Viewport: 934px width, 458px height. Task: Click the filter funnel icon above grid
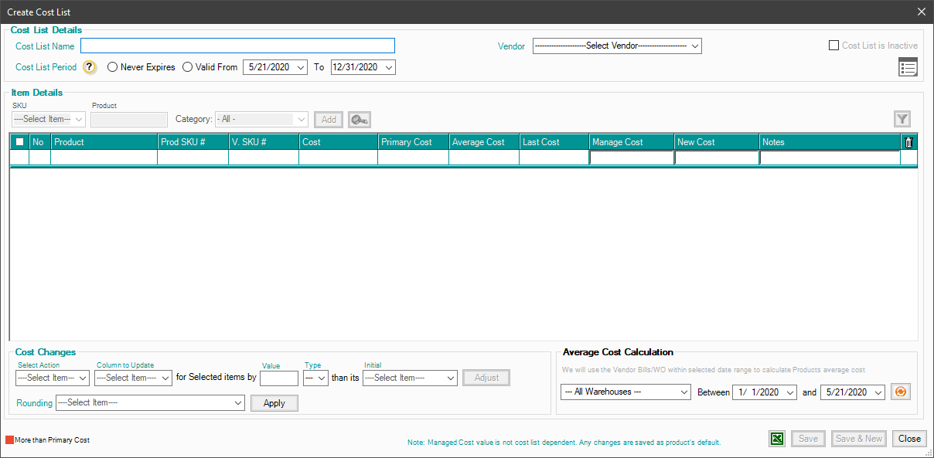point(902,119)
